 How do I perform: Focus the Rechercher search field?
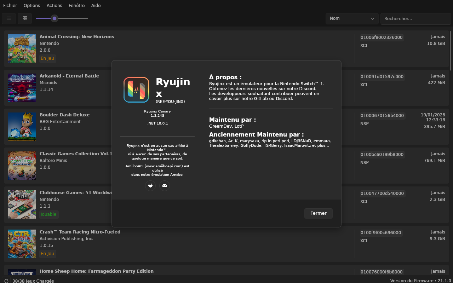coord(415,19)
